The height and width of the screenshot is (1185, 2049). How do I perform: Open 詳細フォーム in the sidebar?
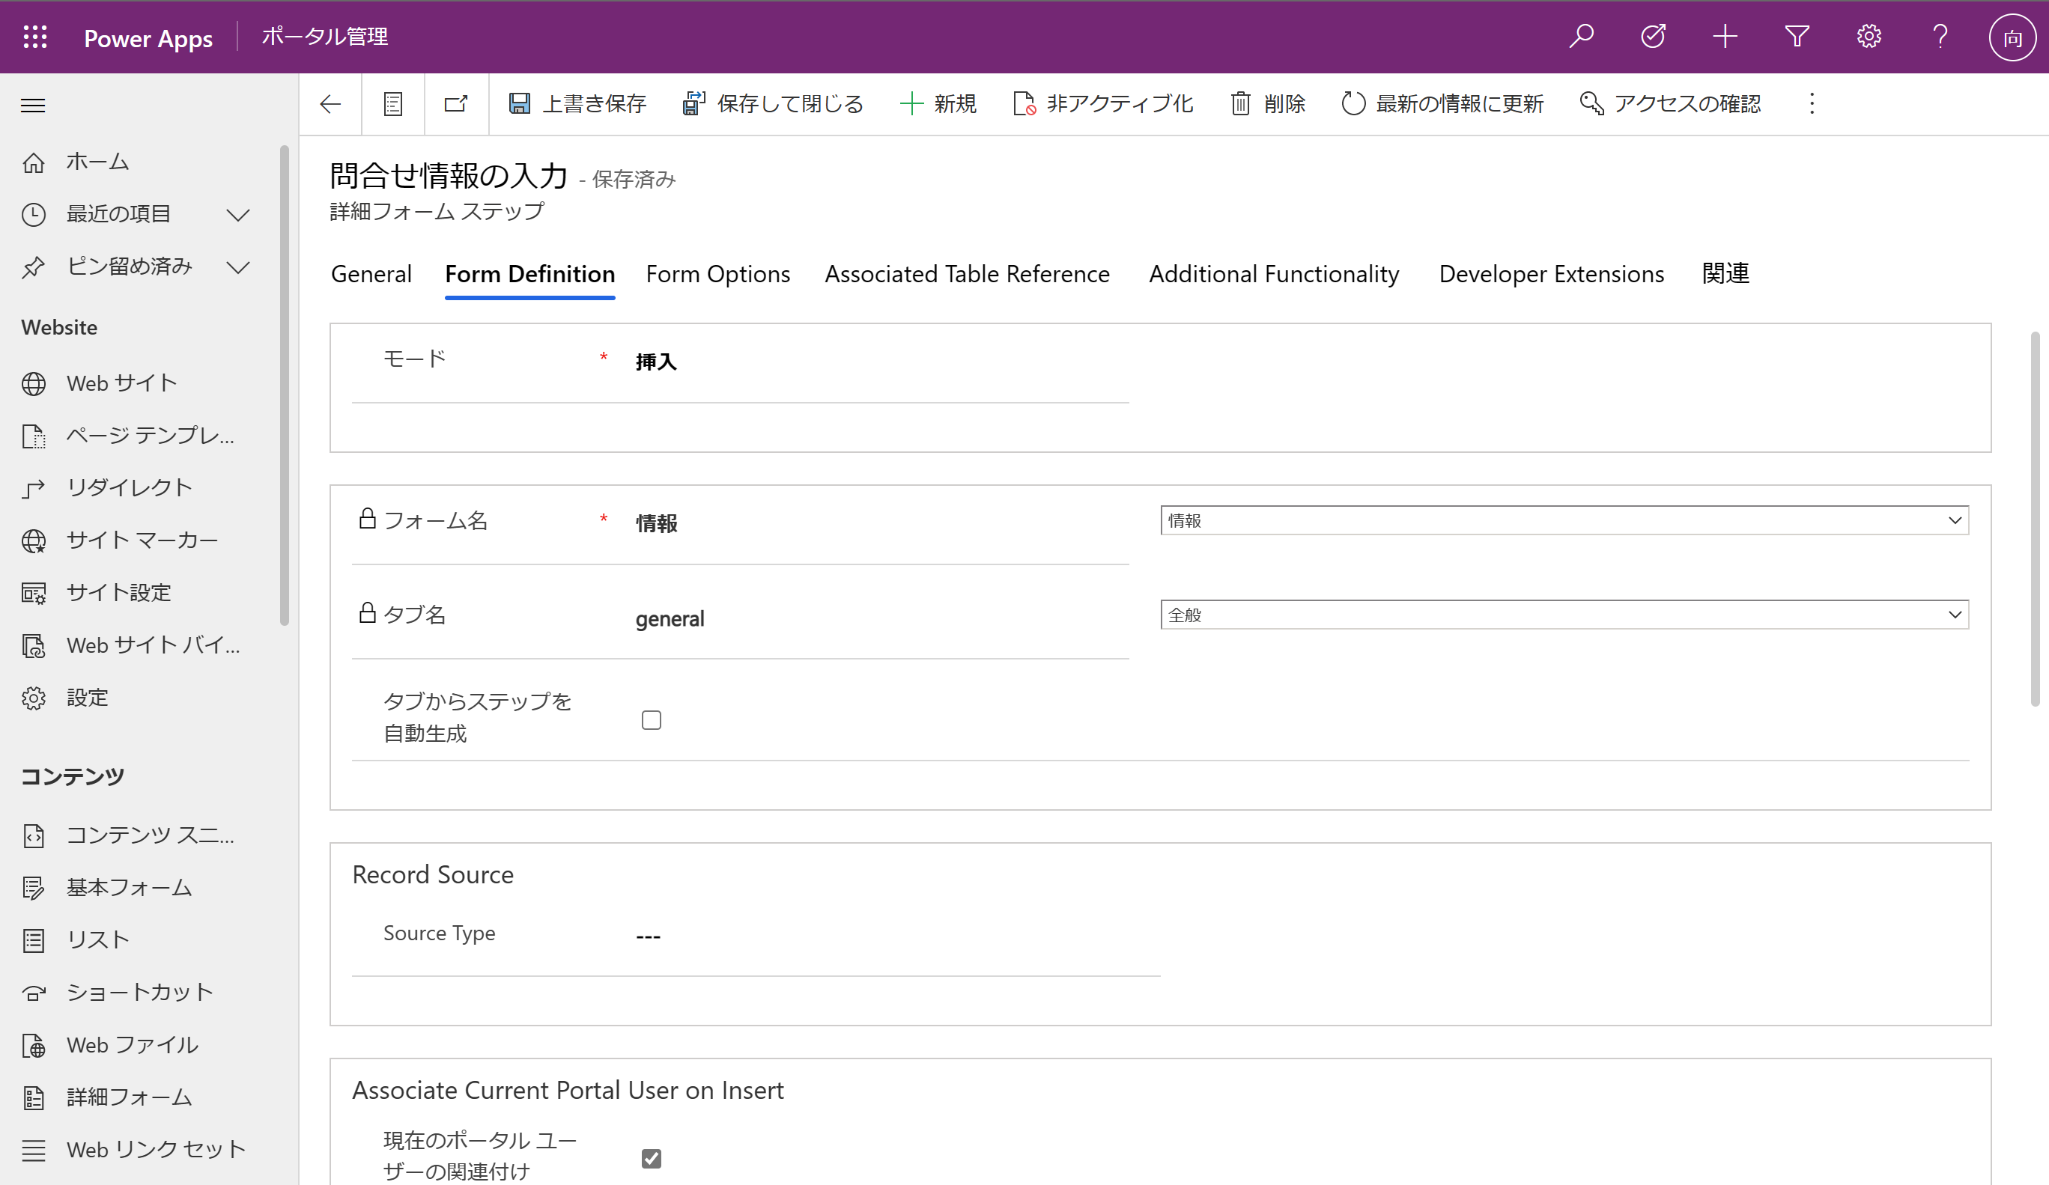click(129, 1097)
